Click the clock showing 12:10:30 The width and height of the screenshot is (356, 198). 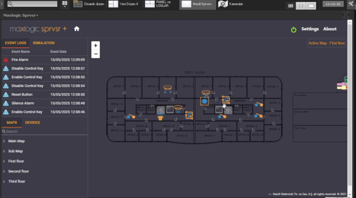click(333, 4)
